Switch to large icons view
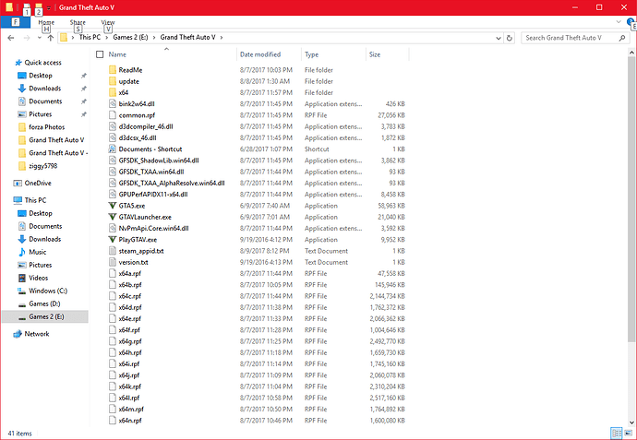 point(628,433)
